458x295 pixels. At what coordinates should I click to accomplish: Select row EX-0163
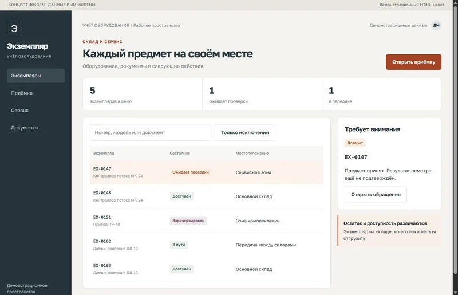[x=207, y=269]
